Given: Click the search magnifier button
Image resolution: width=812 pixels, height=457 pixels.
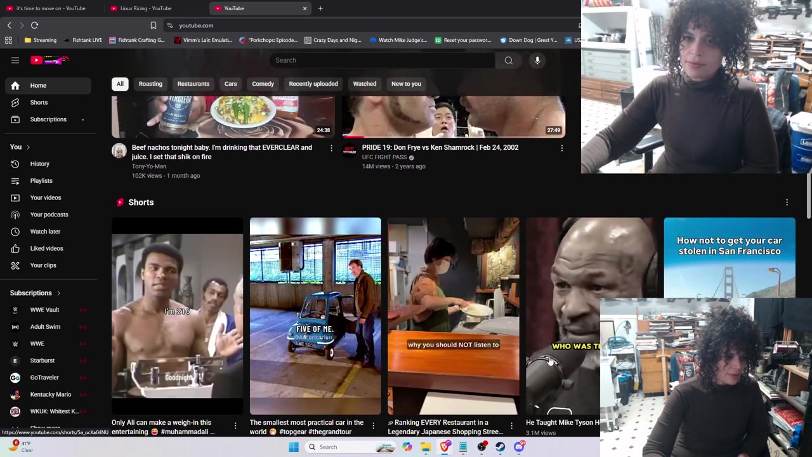Looking at the screenshot, I should (508, 60).
